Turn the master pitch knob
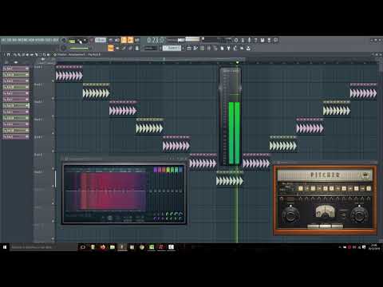 (x=63, y=48)
